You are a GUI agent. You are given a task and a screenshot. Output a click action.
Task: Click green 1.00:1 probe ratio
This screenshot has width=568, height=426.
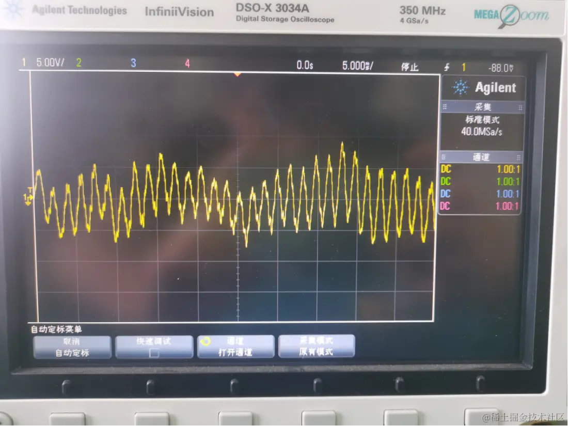508,181
